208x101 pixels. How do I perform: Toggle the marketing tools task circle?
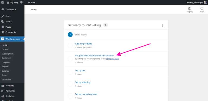tap(70, 96)
